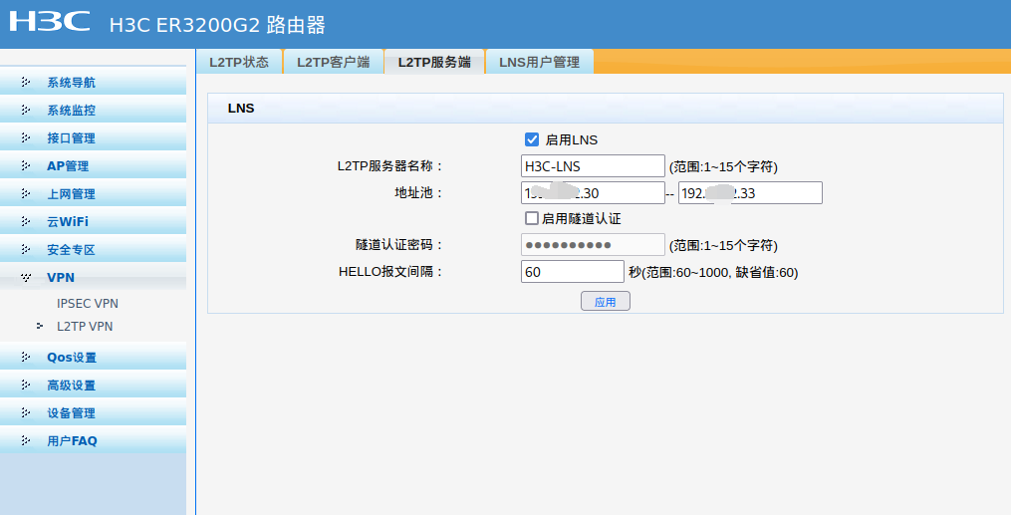Click the L2TP服务器名称 input field
Image resolution: width=1011 pixels, height=515 pixels.
(593, 165)
